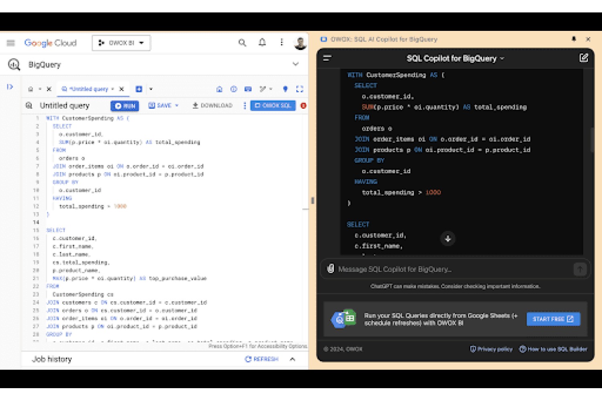Close the OWOX Copilot side panel

pyautogui.click(x=588, y=39)
